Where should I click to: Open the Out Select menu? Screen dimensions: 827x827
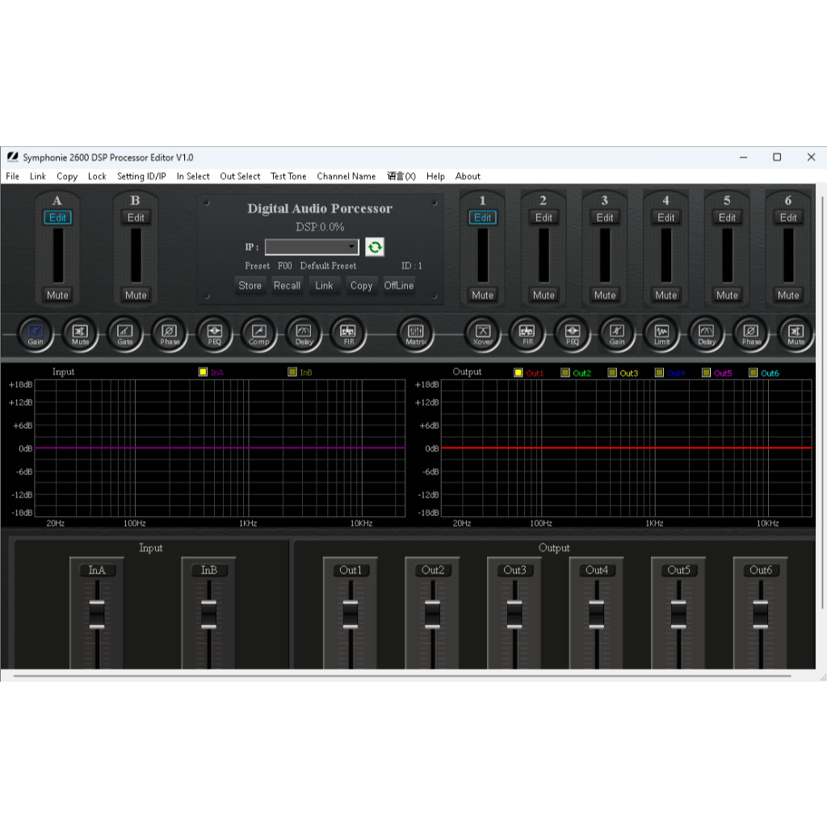240,176
